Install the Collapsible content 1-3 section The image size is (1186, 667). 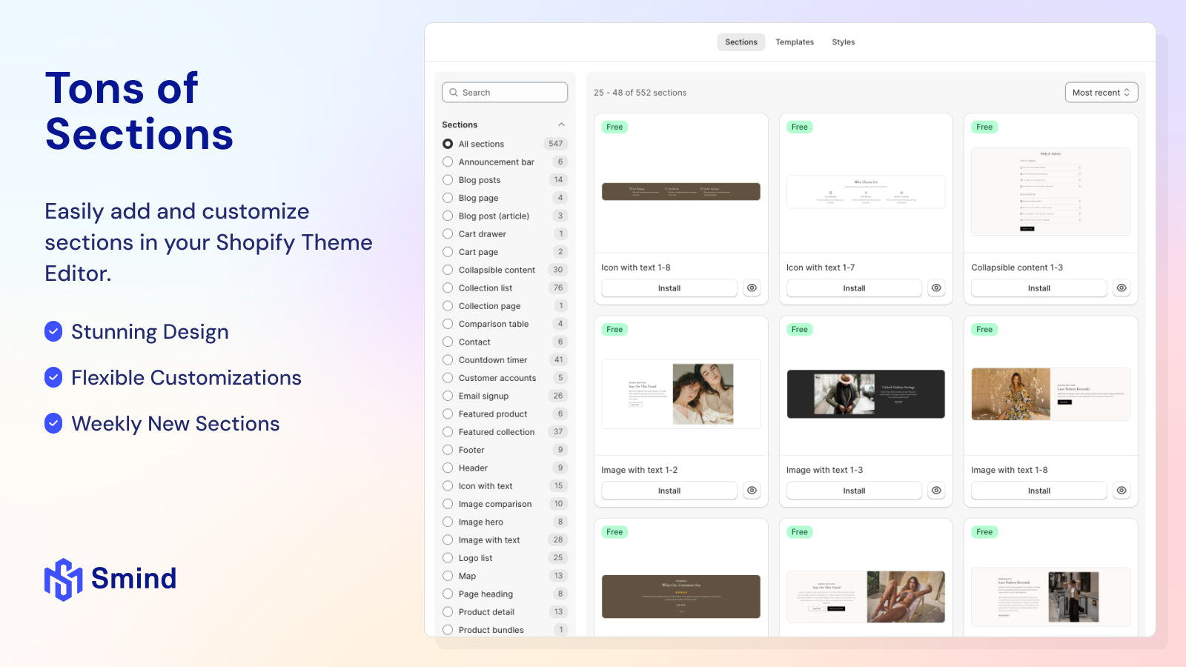(1039, 288)
